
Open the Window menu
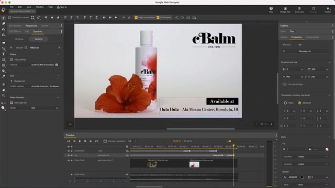(x=40, y=7)
